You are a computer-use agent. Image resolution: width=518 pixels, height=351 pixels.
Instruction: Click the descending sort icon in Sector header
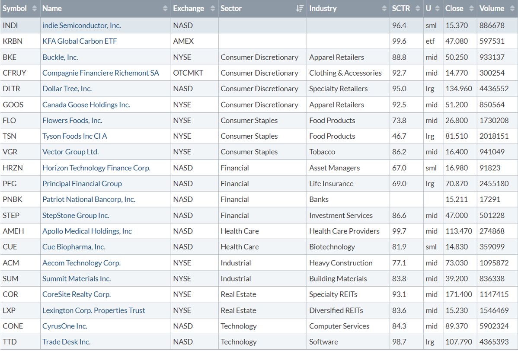(300, 9)
